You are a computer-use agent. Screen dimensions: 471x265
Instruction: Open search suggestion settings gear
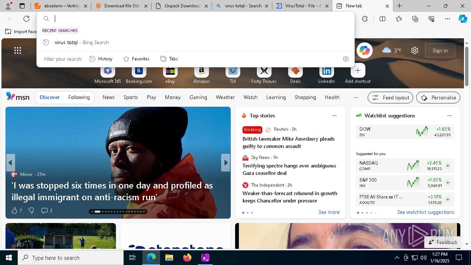coord(346,59)
